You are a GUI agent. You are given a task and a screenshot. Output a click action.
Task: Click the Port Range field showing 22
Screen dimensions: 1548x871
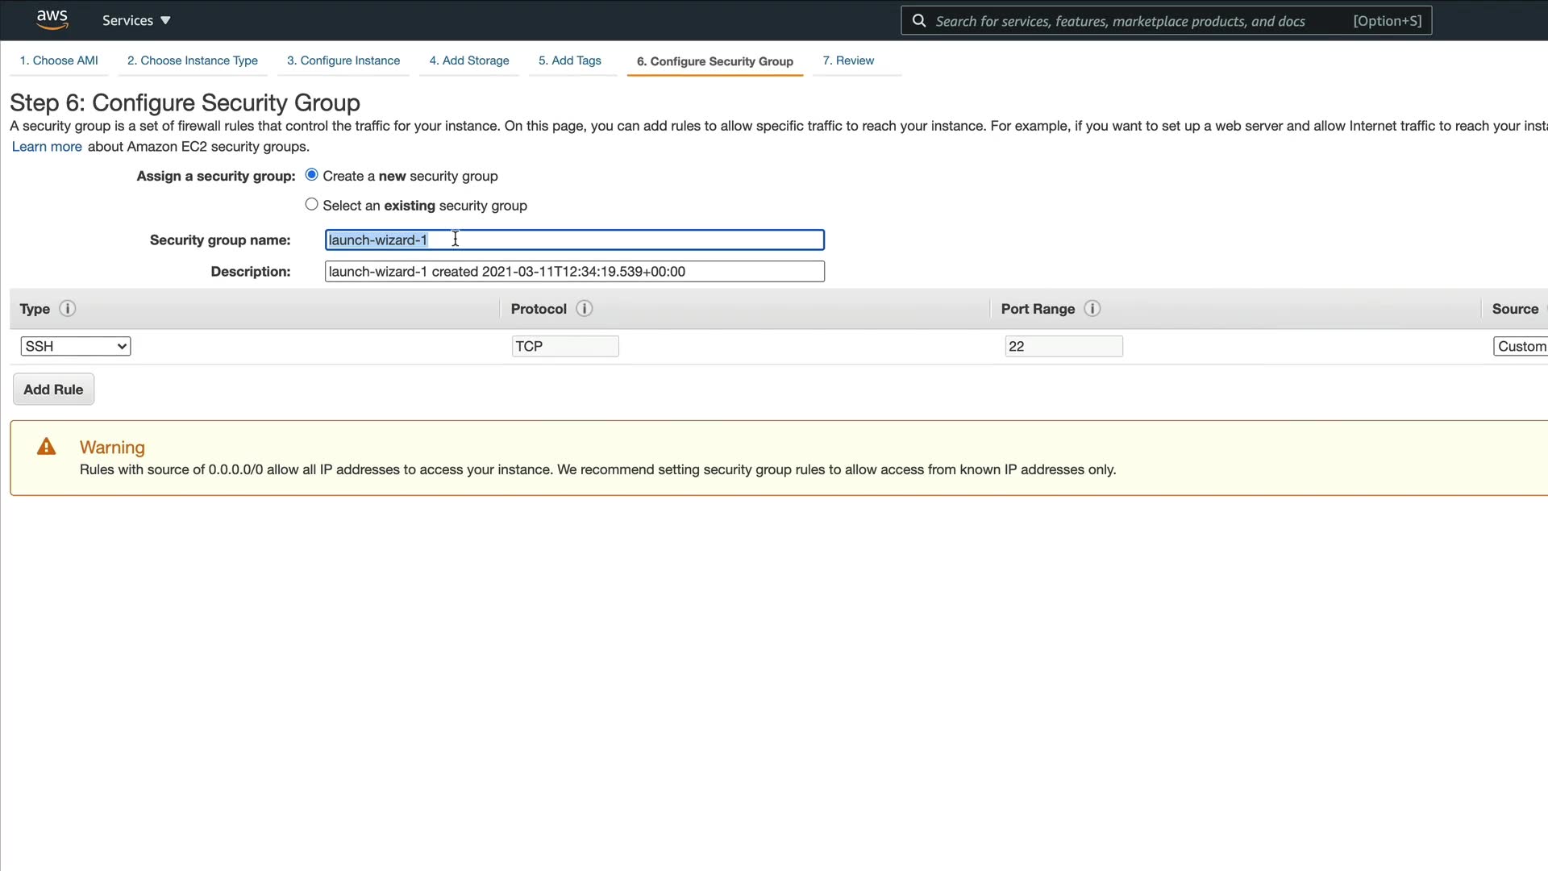pyautogui.click(x=1063, y=346)
